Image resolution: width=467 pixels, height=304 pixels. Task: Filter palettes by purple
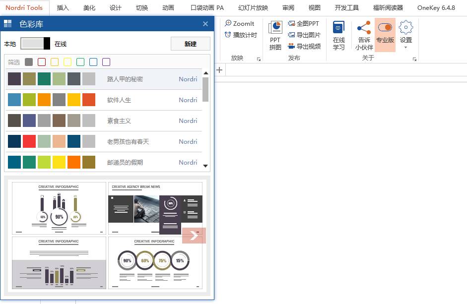106,62
